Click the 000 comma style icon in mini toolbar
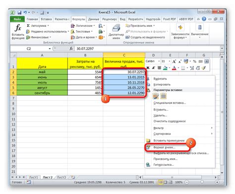Image resolution: width=235 pixels, height=194 pixels. 200,62
